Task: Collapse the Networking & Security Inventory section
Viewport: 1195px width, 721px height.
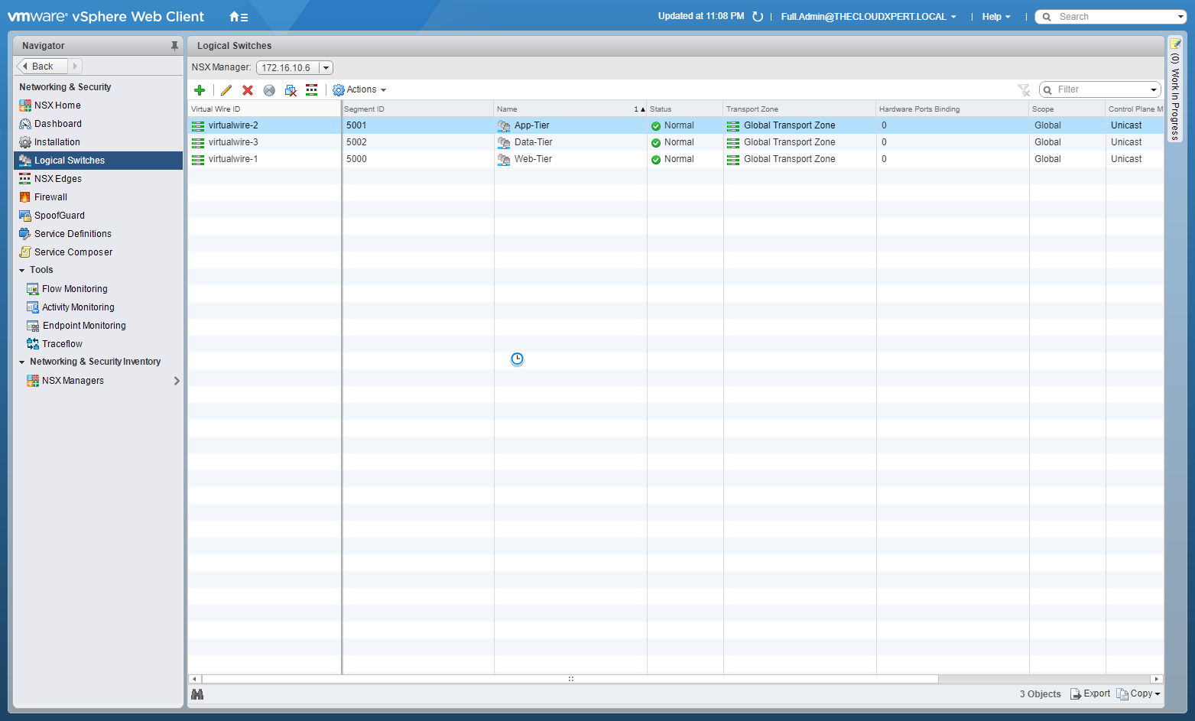Action: 22,362
